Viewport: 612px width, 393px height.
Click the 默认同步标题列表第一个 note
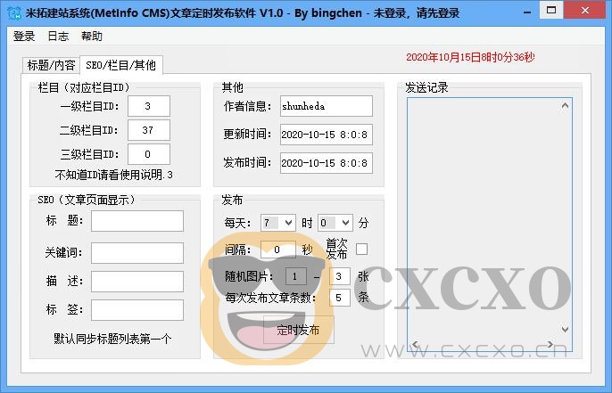click(112, 339)
